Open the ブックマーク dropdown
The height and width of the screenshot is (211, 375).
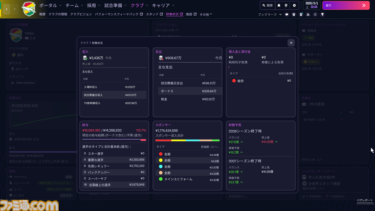tap(269, 15)
